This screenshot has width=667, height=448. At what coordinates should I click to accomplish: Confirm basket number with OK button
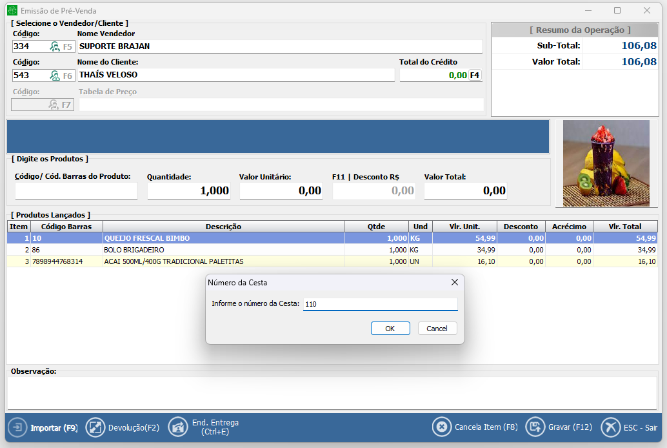coord(390,329)
